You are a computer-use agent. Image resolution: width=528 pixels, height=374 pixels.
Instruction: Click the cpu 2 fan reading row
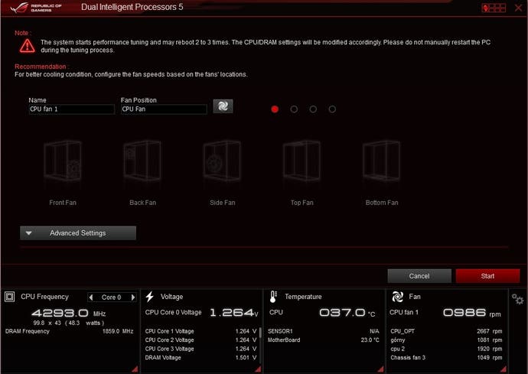click(x=446, y=349)
